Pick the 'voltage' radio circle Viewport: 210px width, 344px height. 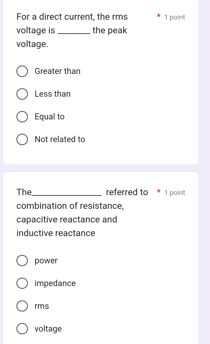click(x=22, y=329)
